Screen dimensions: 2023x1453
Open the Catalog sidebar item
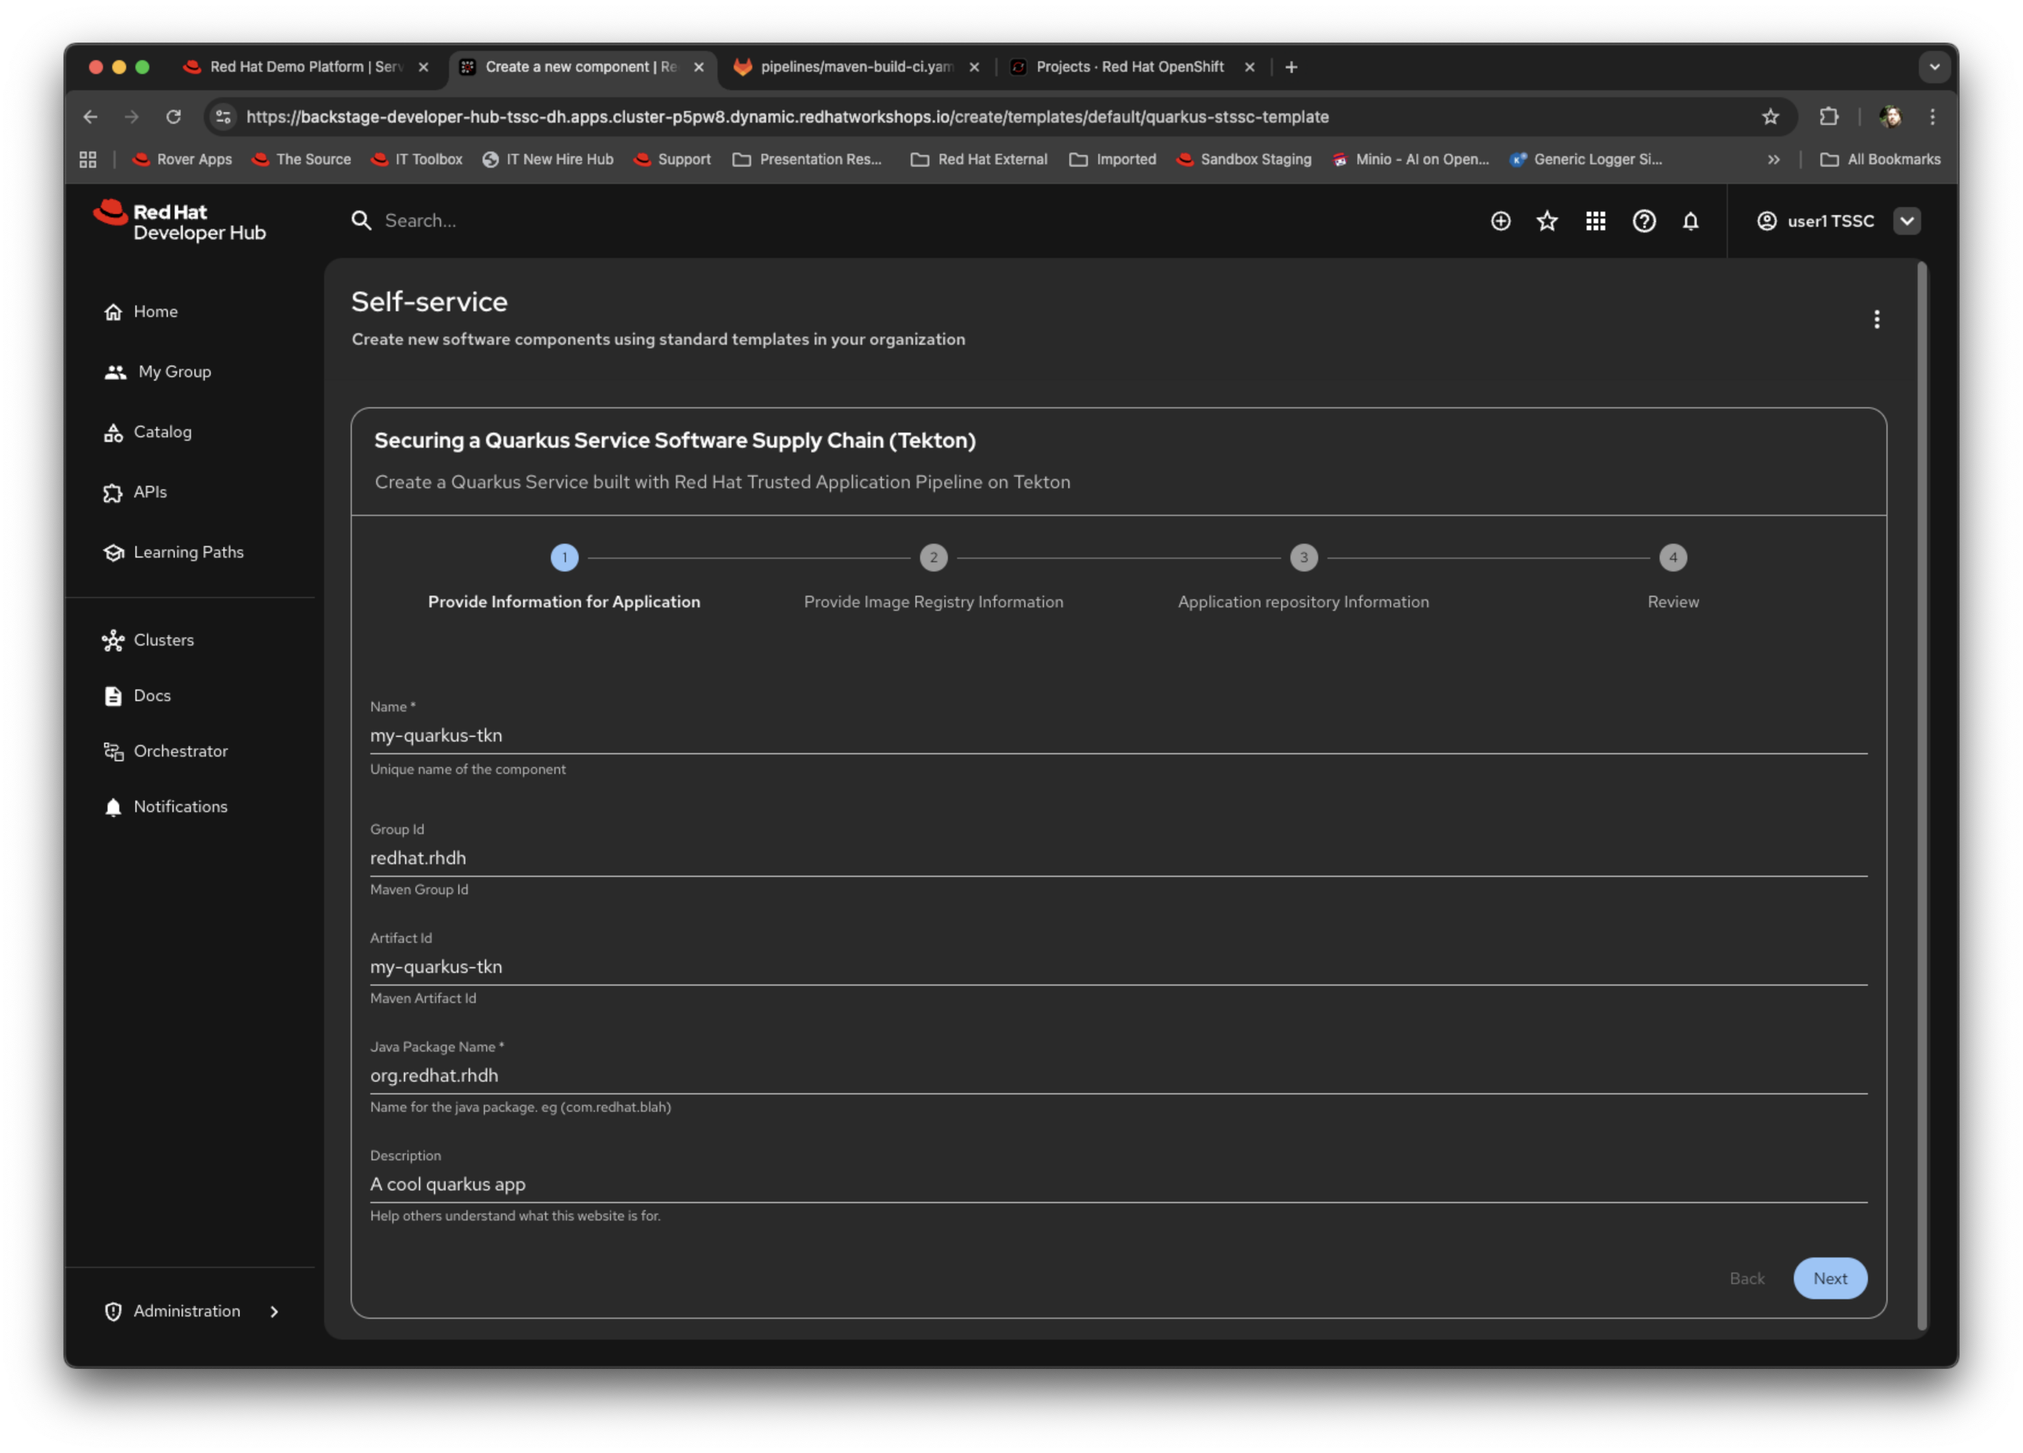(x=161, y=432)
